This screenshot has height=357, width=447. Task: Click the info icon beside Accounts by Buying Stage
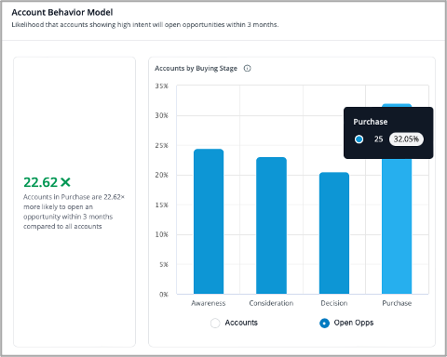coord(247,68)
